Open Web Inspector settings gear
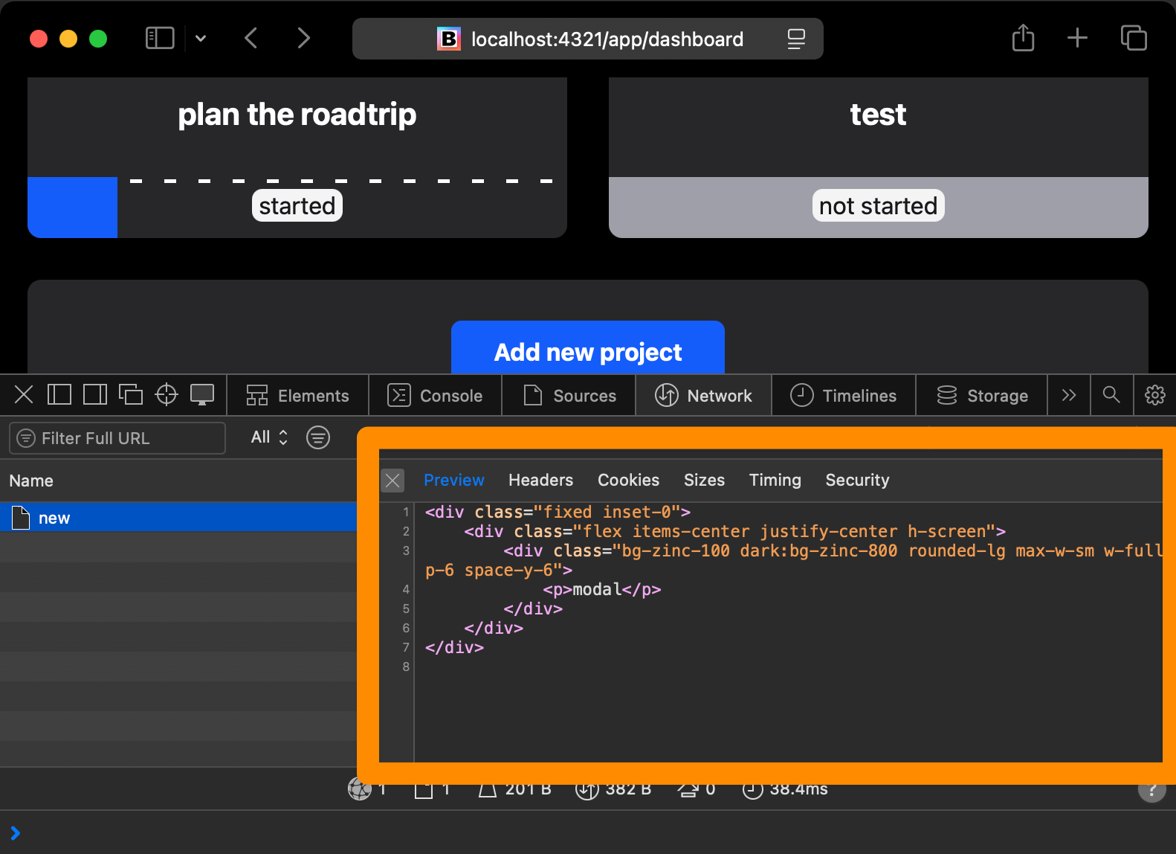 (x=1155, y=394)
